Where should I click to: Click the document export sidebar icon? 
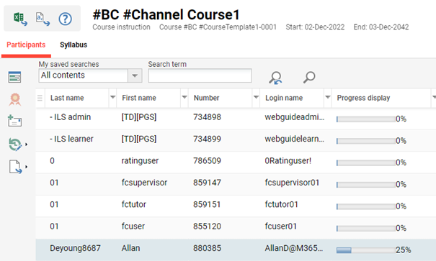coord(15,166)
